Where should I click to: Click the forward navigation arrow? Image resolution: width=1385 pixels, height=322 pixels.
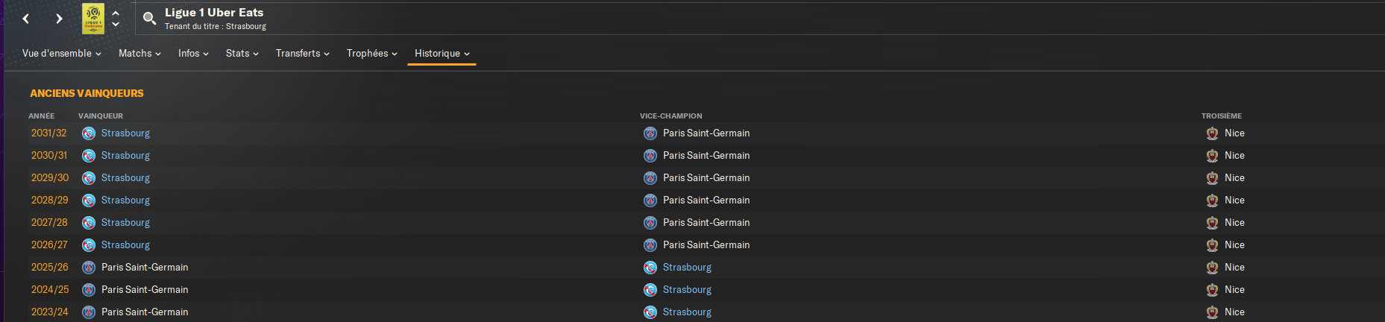(59, 19)
